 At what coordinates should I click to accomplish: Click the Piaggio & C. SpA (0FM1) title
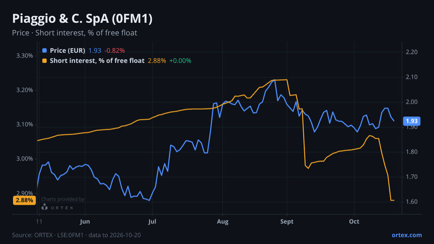82,19
